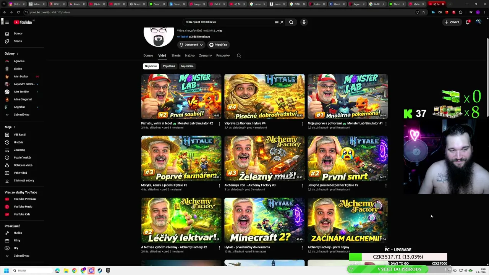Play the Alchemy Factory #2 Léčivý lektvar thumbnail
The height and width of the screenshot is (275, 489).
point(181,220)
